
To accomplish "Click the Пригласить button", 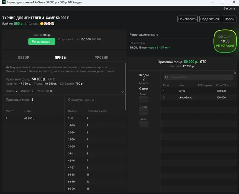I will [x=187, y=19].
